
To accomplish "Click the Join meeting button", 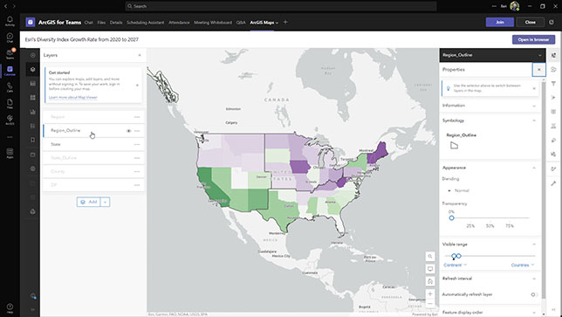I will [500, 22].
